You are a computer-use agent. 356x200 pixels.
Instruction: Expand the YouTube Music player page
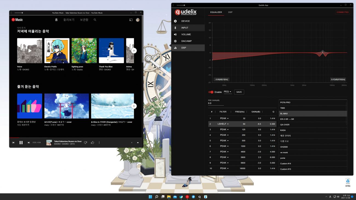(x=138, y=143)
